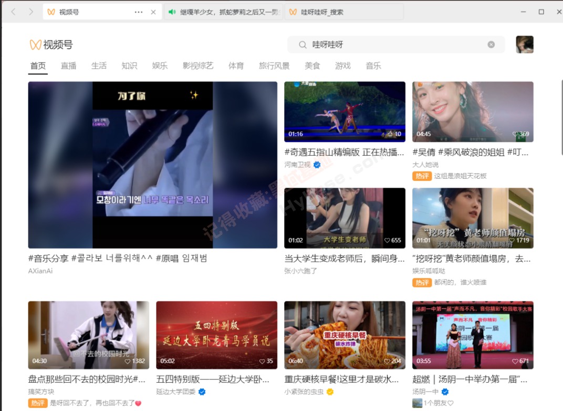The height and width of the screenshot is (411, 563).
Task: Click the browser forward arrow
Action: pos(31,12)
